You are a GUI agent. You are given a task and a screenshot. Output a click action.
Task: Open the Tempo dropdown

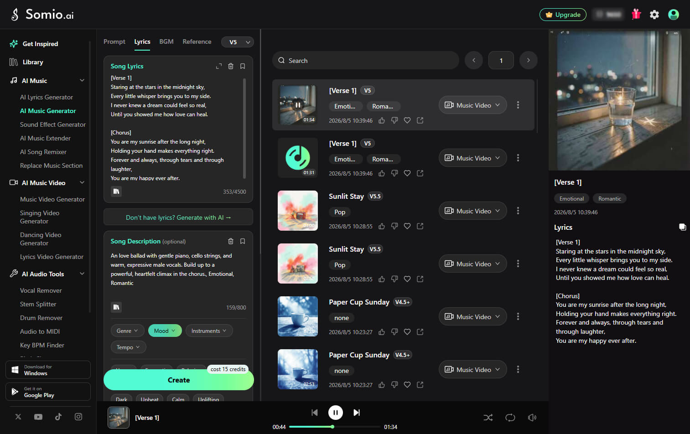pyautogui.click(x=128, y=347)
